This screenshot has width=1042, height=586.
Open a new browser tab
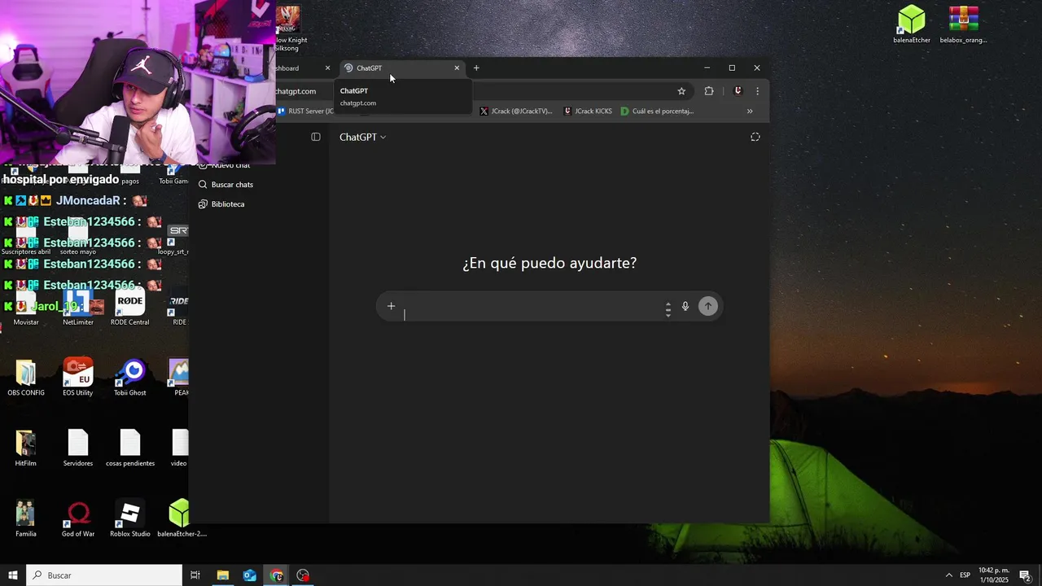476,68
